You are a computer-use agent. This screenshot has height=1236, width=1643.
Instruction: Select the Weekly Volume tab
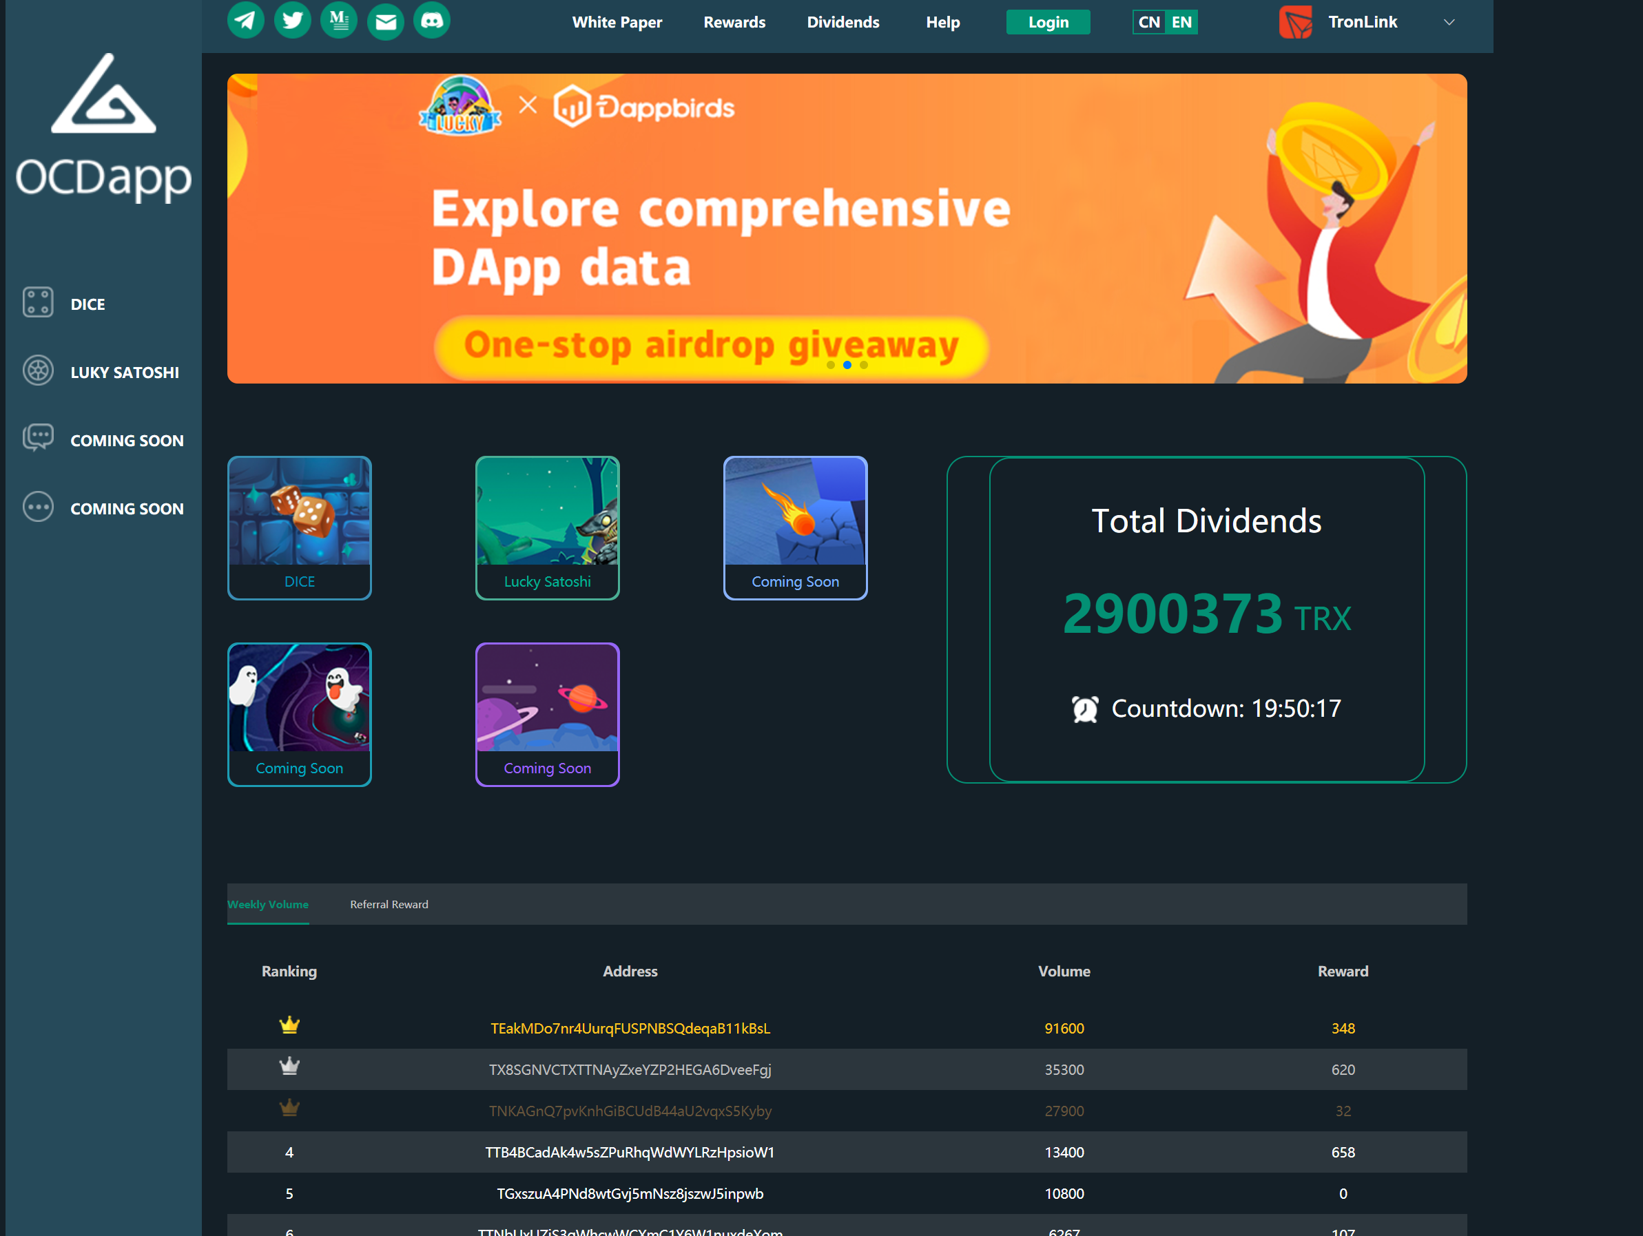268,904
